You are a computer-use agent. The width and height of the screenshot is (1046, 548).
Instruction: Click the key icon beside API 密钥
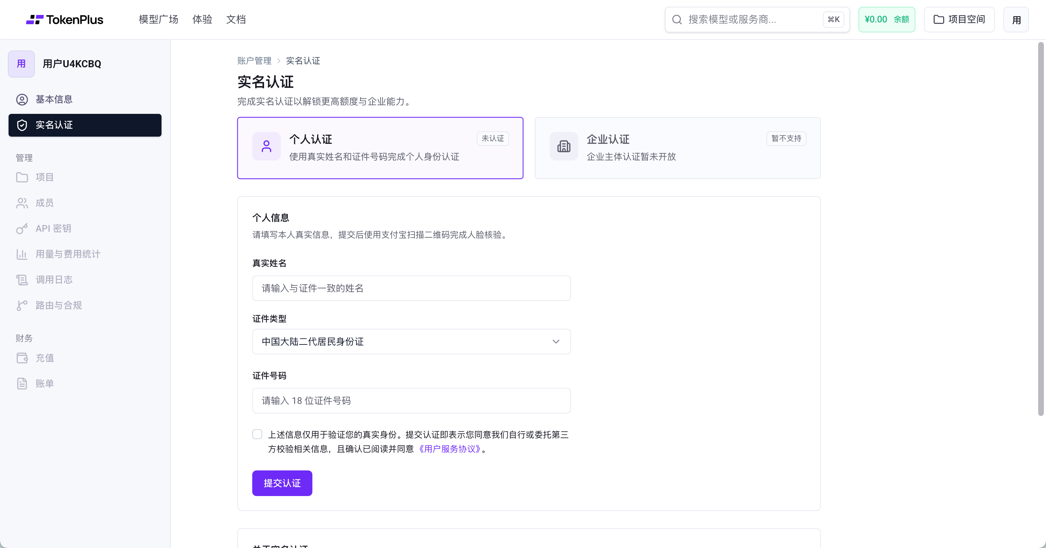22,229
